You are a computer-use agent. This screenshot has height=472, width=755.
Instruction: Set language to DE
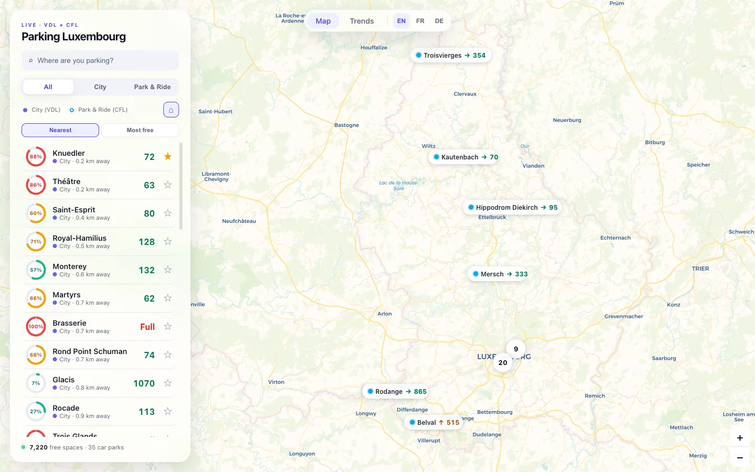pyautogui.click(x=439, y=21)
